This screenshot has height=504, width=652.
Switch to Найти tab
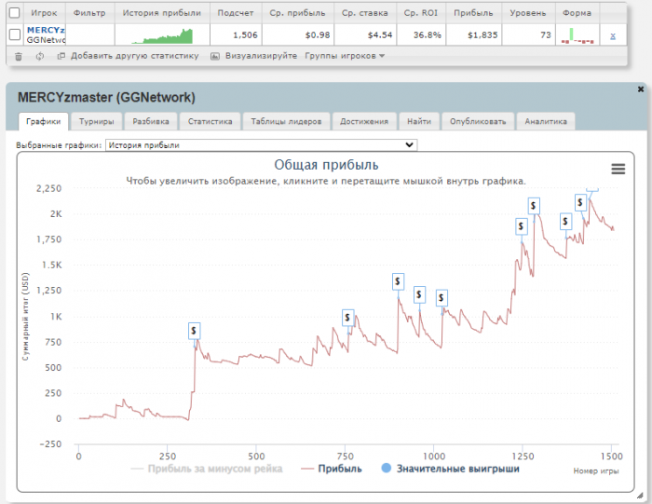(x=419, y=121)
